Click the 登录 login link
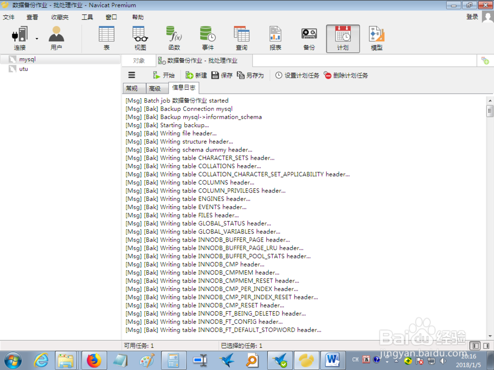This screenshot has height=370, width=494. click(472, 17)
